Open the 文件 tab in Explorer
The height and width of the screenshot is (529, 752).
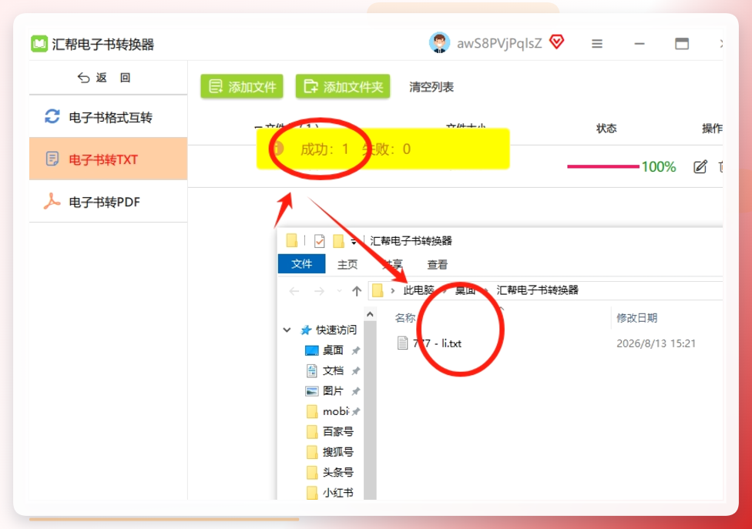pyautogui.click(x=302, y=264)
